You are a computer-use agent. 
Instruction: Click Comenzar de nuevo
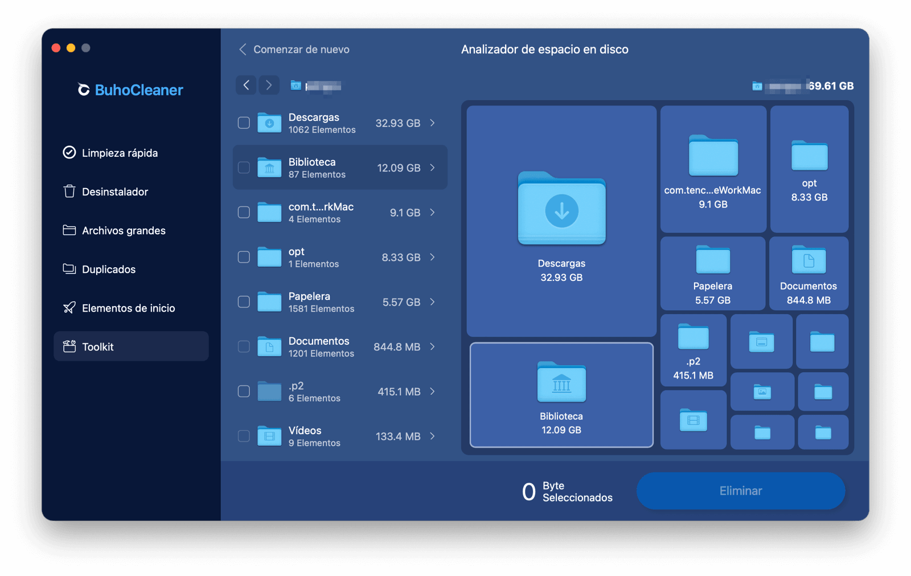point(294,50)
